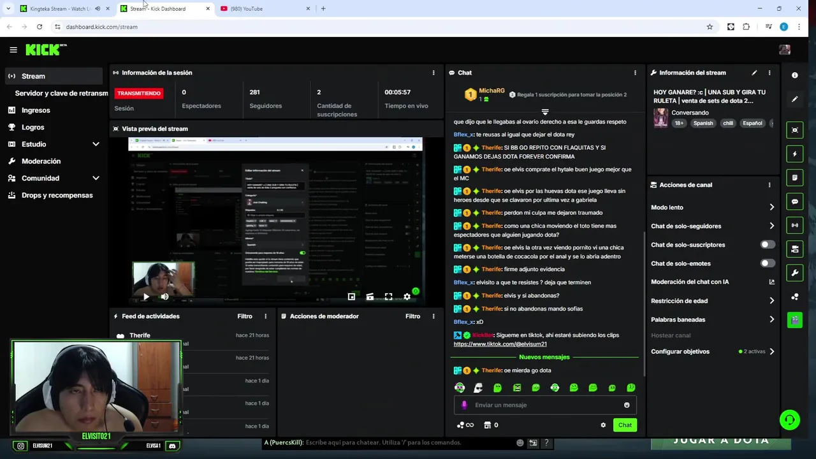The height and width of the screenshot is (459, 816).
Task: Mute the stream preview volume
Action: pyautogui.click(x=164, y=296)
